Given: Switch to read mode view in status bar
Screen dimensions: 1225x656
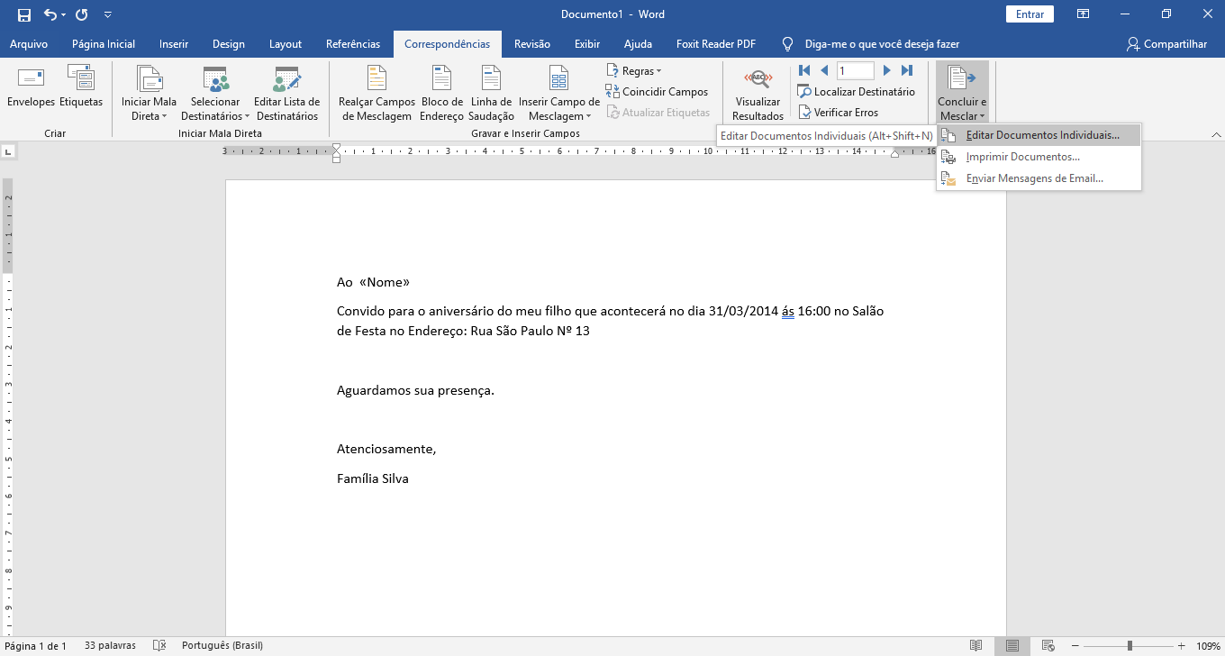Looking at the screenshot, I should click(975, 646).
